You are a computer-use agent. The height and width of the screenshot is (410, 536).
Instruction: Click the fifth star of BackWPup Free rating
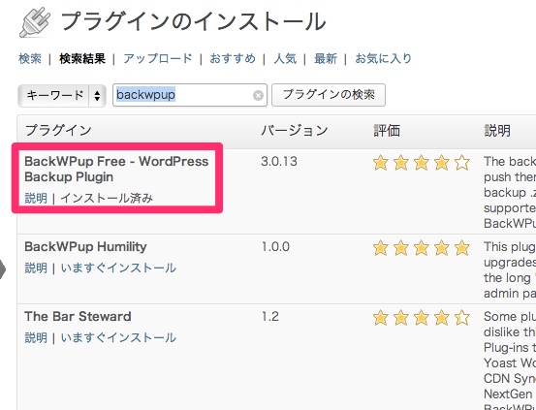click(x=461, y=163)
